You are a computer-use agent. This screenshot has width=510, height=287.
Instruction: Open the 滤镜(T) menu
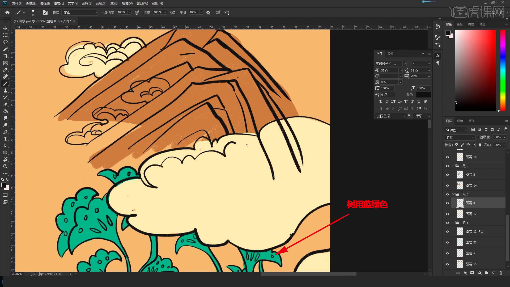pyautogui.click(x=101, y=3)
